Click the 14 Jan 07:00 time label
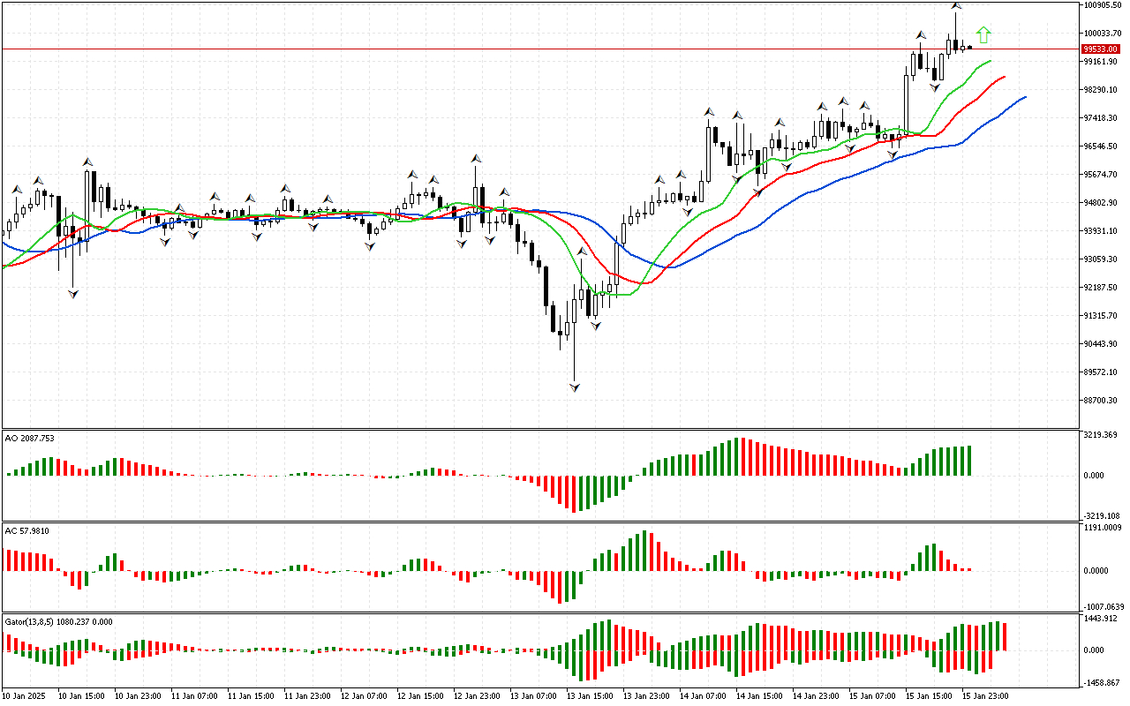1130x706 pixels. (x=702, y=696)
